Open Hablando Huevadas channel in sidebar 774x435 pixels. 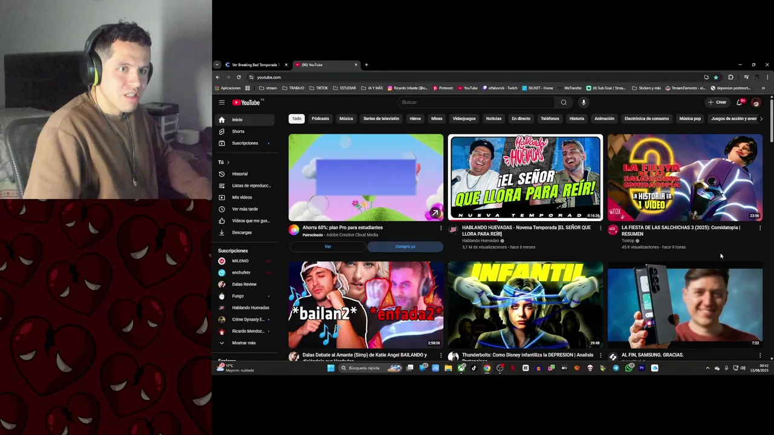[246, 308]
